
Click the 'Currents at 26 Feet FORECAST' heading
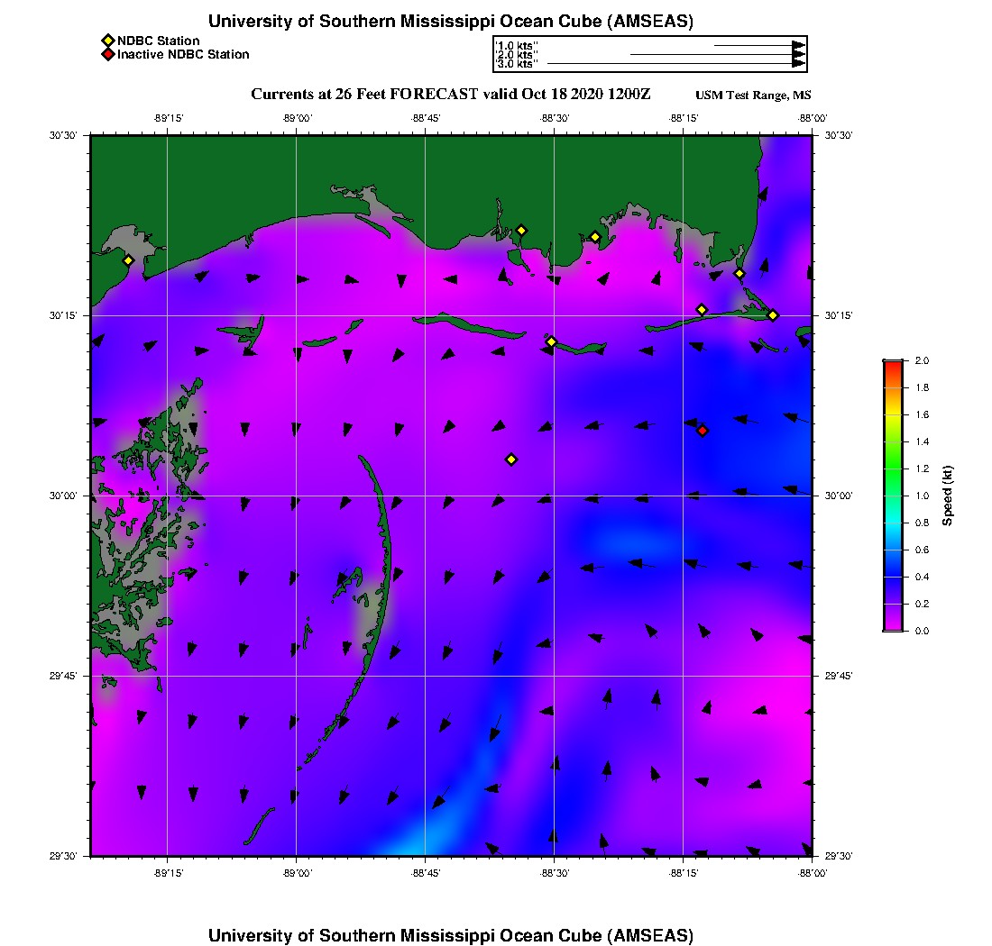click(450, 95)
